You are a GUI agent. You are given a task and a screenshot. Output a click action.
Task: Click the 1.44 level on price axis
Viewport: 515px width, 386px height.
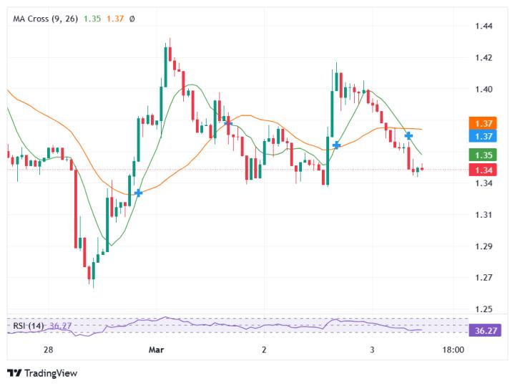(x=484, y=26)
